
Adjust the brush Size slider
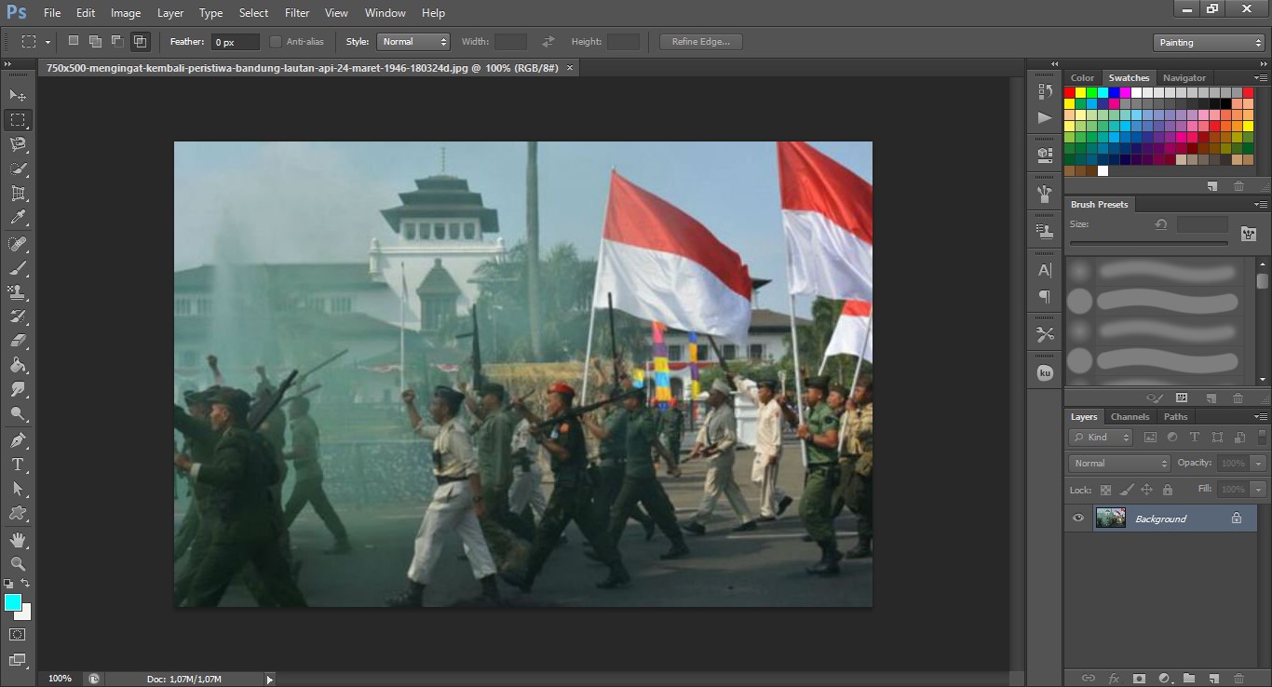[1149, 243]
